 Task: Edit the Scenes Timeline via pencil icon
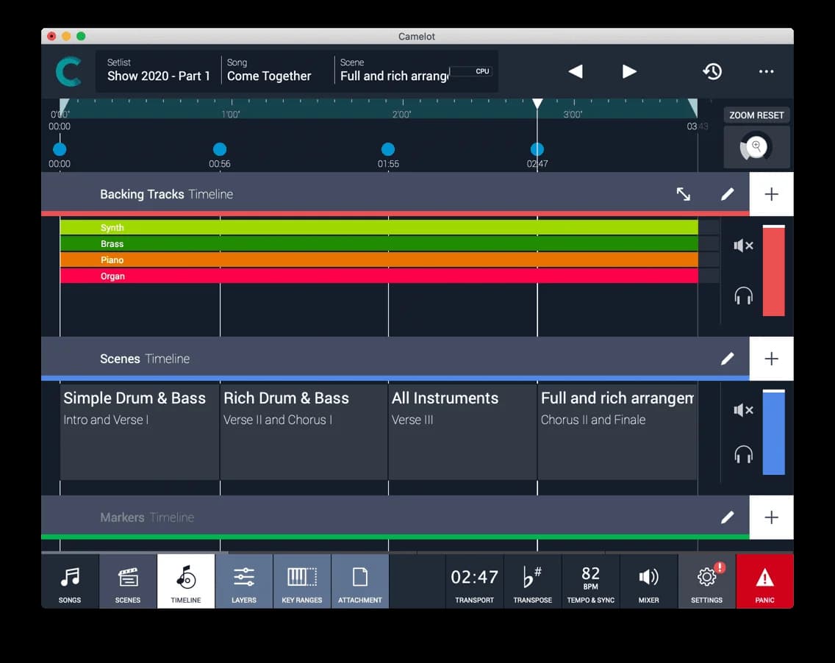tap(728, 358)
